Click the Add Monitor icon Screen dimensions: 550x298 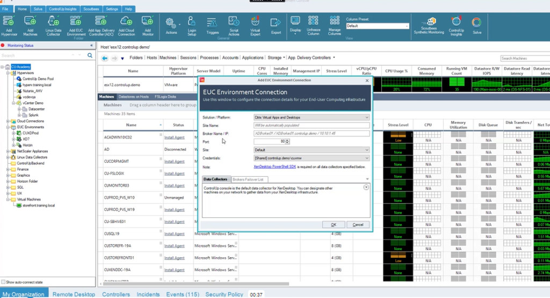point(148,26)
